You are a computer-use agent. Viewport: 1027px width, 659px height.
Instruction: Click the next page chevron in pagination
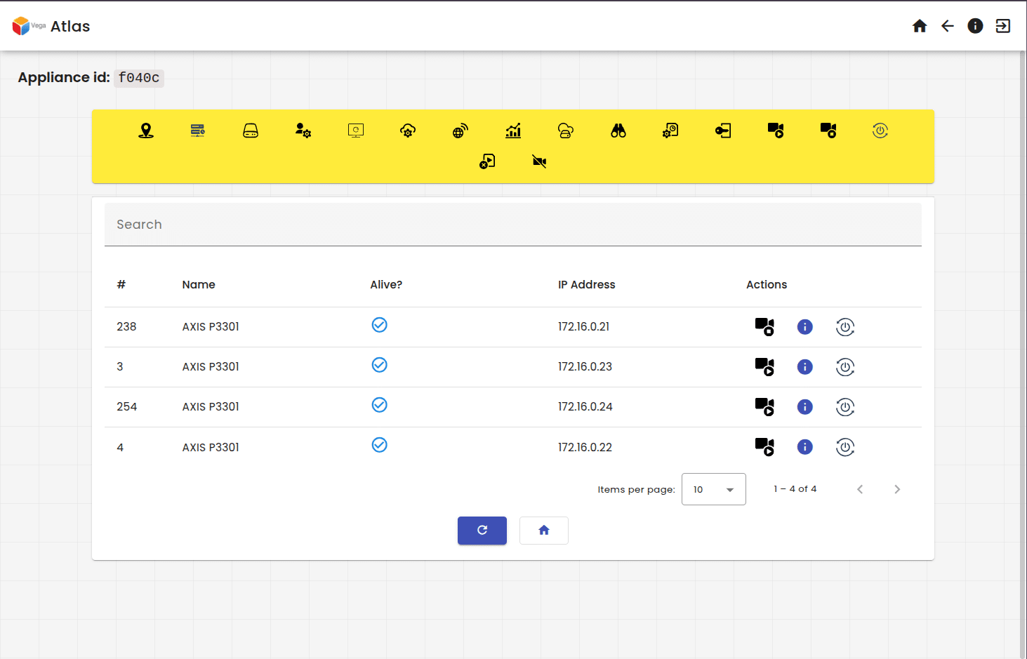click(897, 489)
